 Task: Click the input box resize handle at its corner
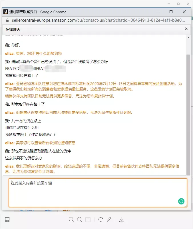(x=185, y=205)
